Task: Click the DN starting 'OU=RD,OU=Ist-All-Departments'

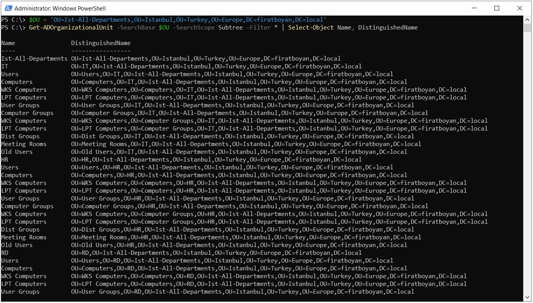Action: [x=216, y=253]
